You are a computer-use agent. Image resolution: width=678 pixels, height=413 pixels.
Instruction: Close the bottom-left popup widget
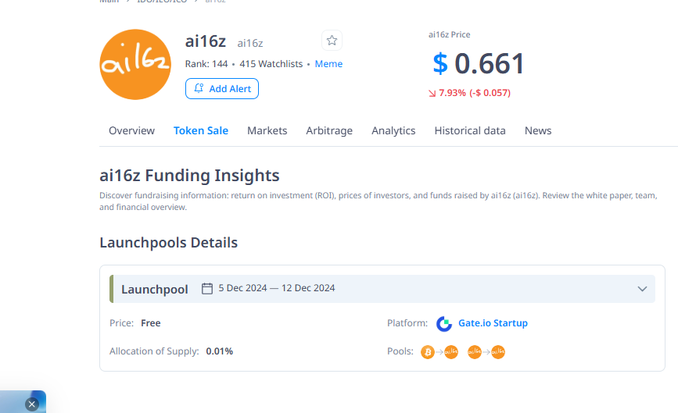pos(31,404)
